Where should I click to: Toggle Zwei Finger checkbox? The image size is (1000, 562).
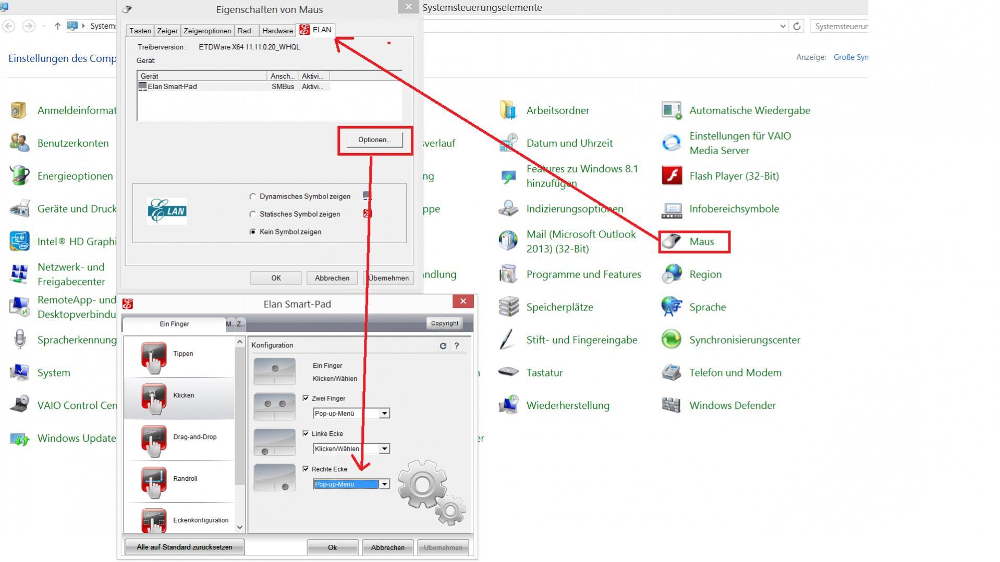pos(306,398)
